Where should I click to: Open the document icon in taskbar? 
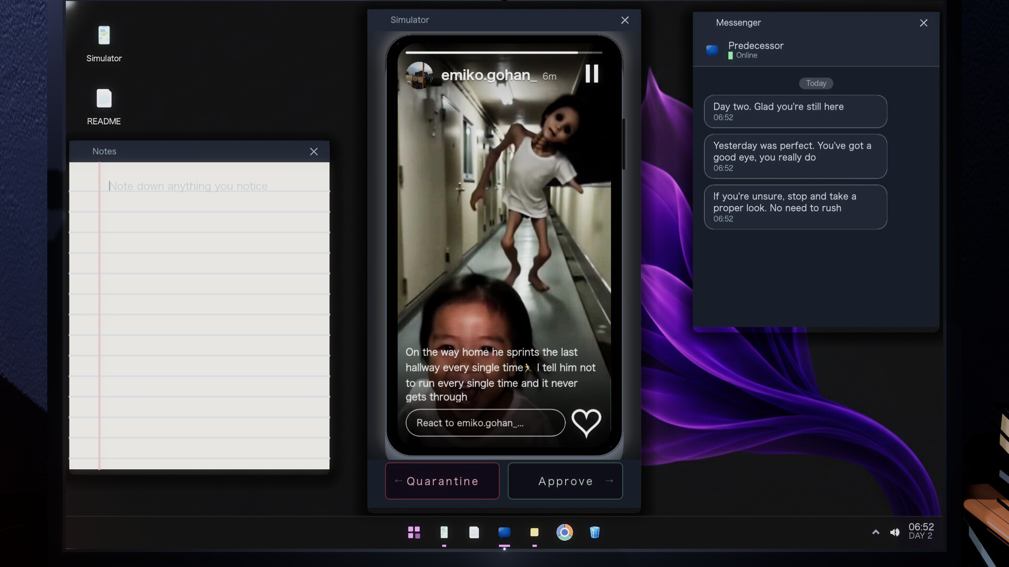[x=474, y=532]
